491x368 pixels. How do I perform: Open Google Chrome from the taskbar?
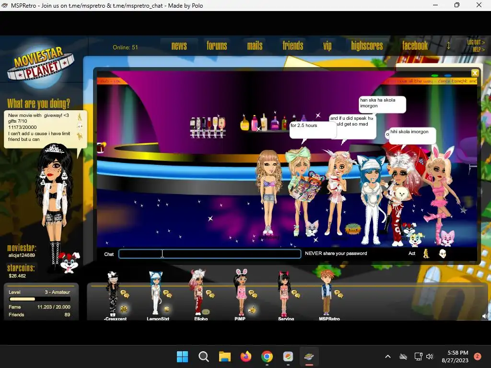[267, 356]
